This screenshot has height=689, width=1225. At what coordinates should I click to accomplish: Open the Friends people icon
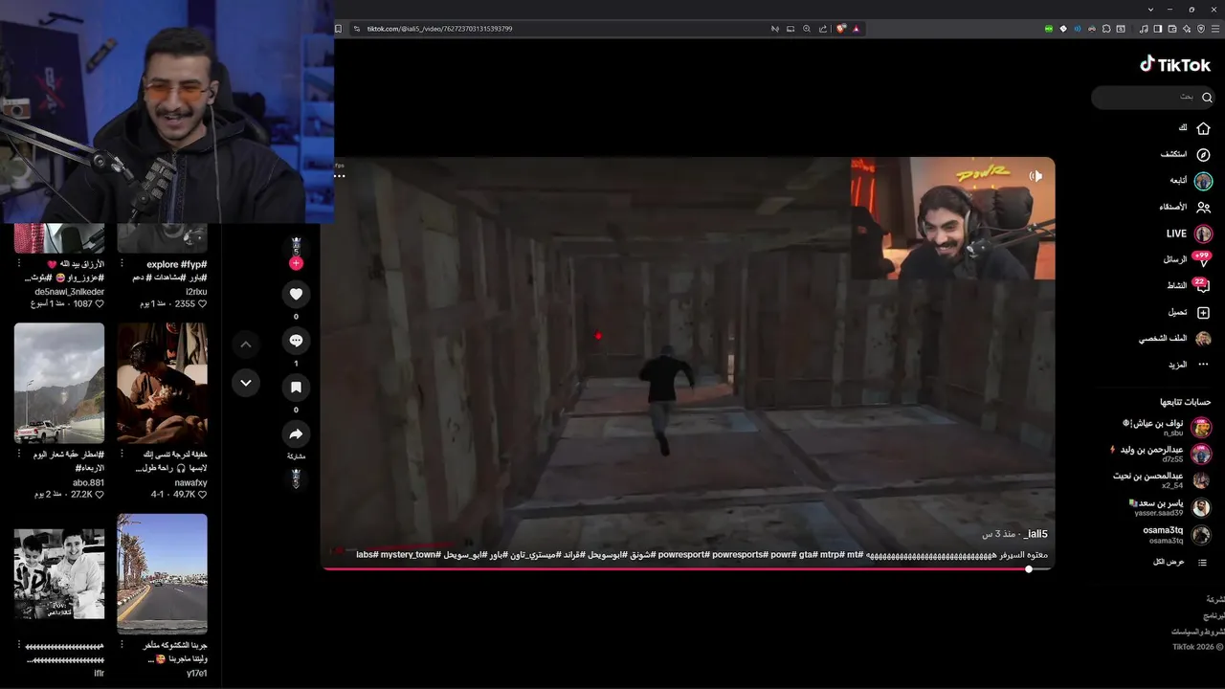[1203, 207]
